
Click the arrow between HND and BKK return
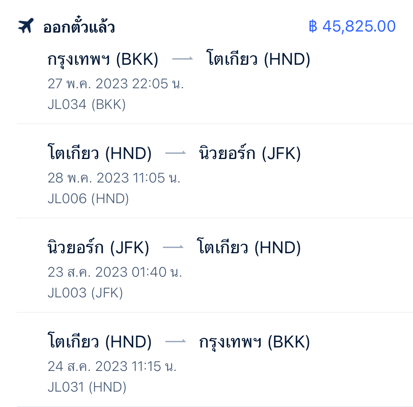pos(176,341)
